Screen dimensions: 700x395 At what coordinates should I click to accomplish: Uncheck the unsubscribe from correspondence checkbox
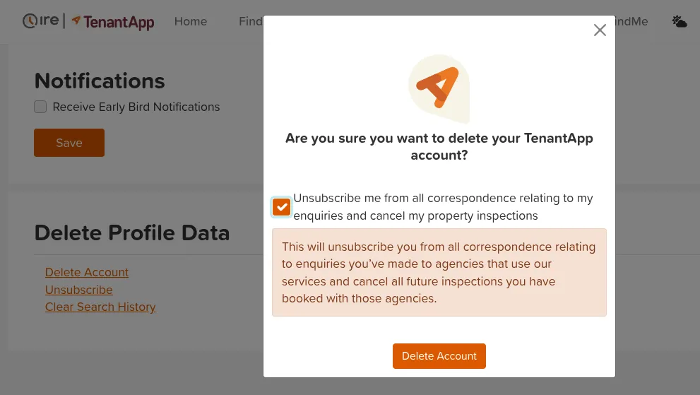(x=281, y=207)
